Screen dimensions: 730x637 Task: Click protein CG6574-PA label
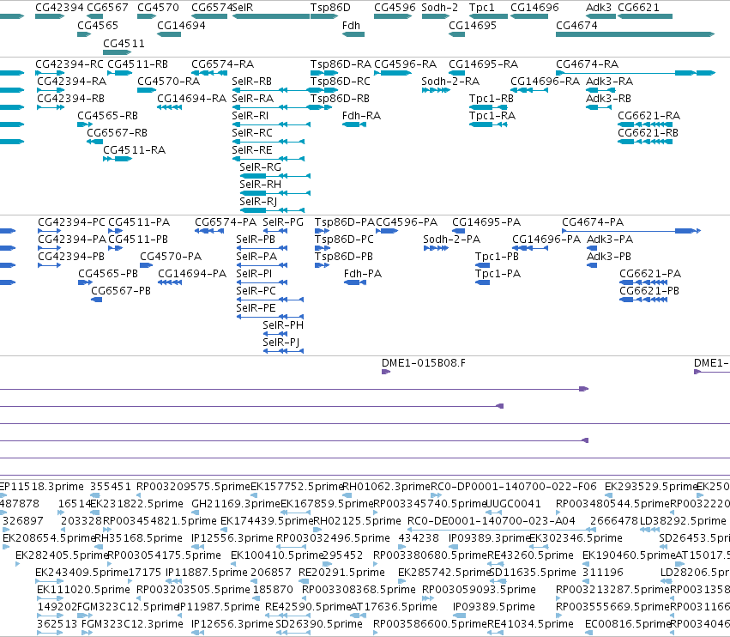pos(226,222)
